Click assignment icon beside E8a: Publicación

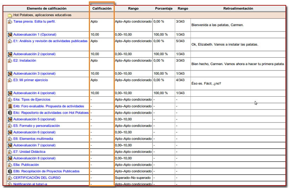[10, 165]
